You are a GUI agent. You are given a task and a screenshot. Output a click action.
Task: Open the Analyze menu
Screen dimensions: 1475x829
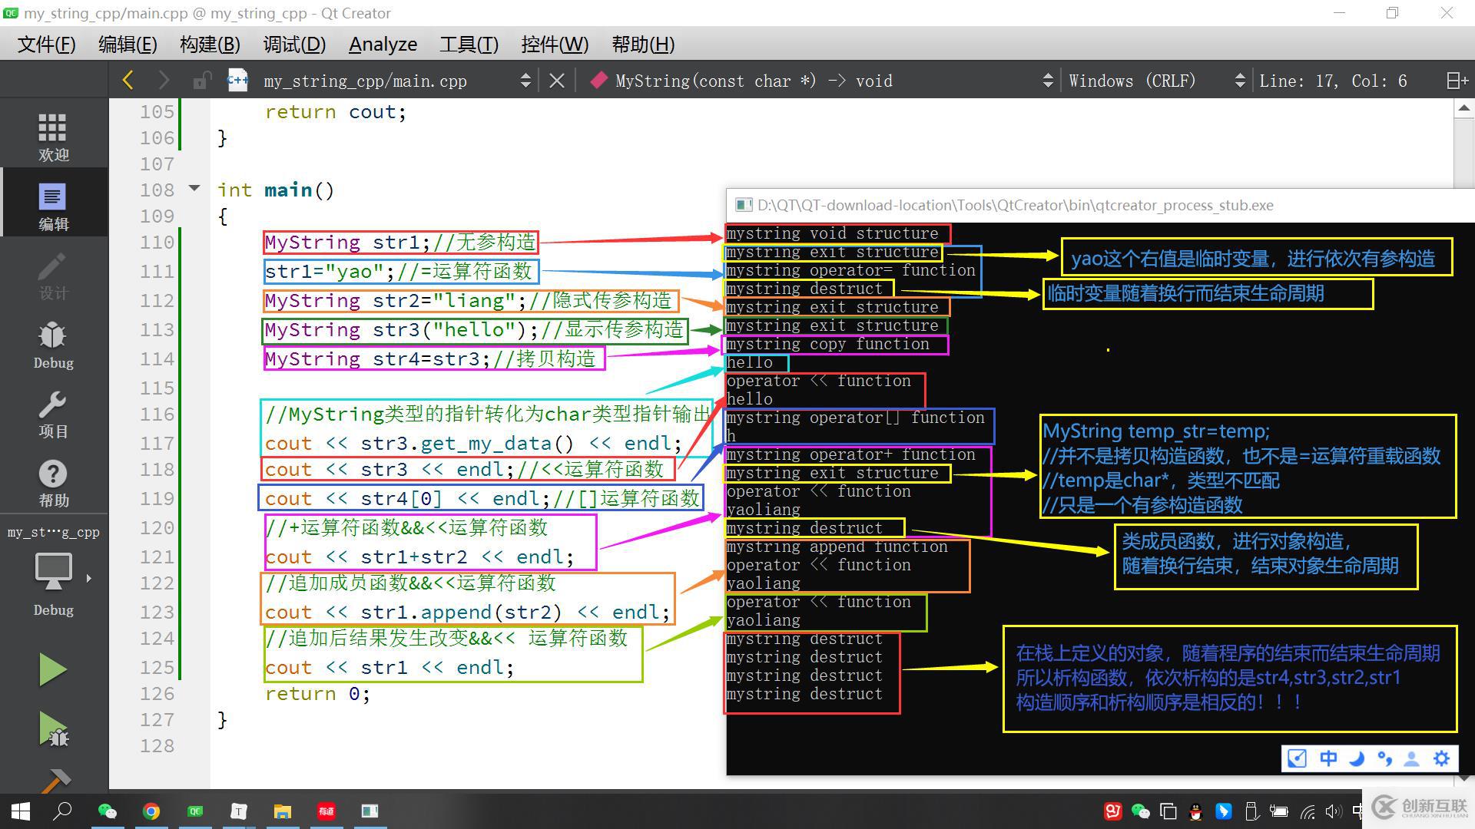click(x=383, y=45)
